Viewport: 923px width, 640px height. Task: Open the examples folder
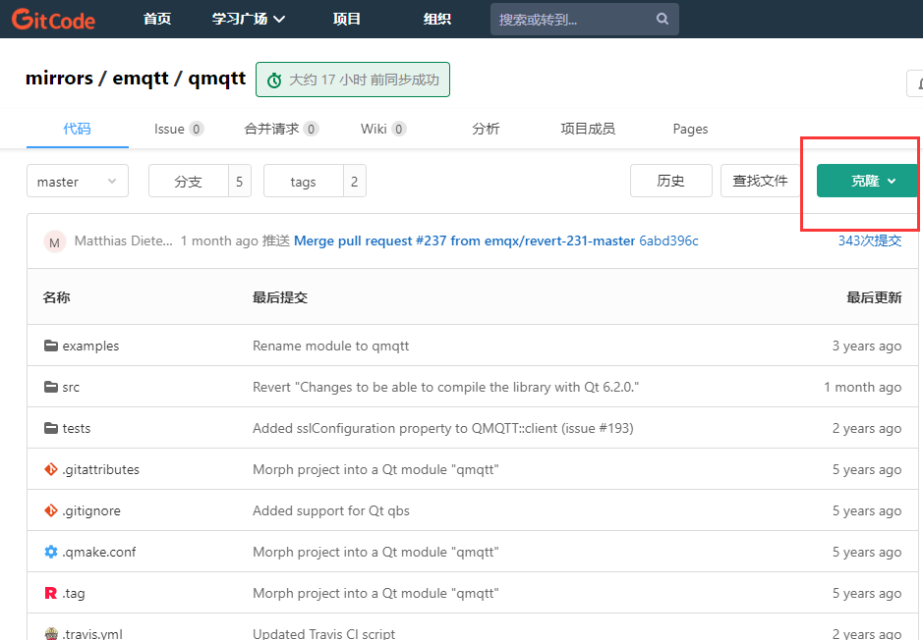click(x=90, y=346)
